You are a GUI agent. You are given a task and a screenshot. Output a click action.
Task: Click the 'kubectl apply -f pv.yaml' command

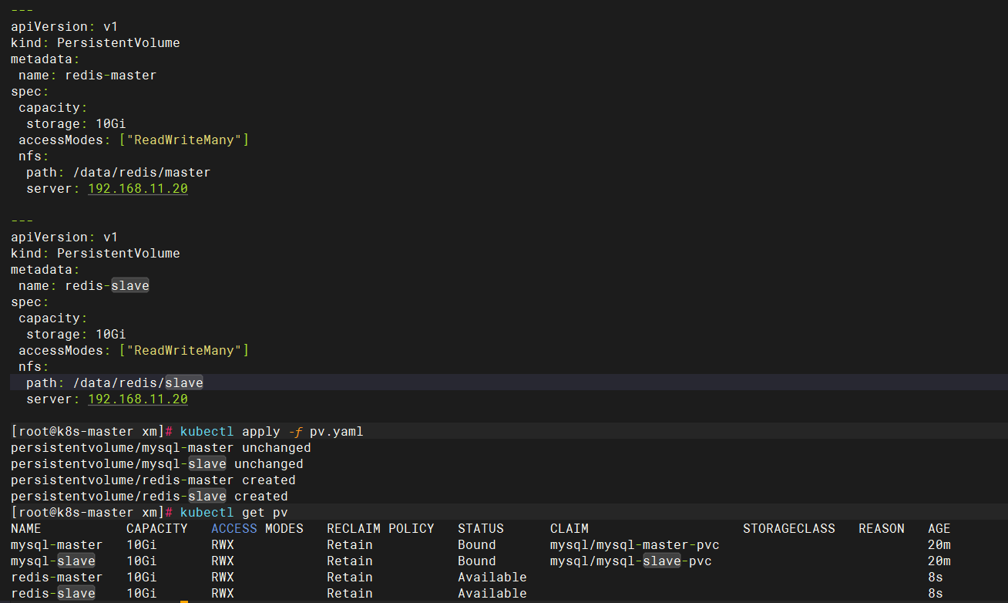click(271, 431)
